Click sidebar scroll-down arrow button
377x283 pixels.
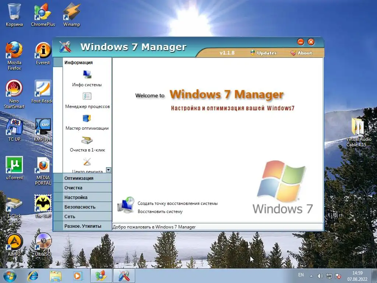coord(109,170)
